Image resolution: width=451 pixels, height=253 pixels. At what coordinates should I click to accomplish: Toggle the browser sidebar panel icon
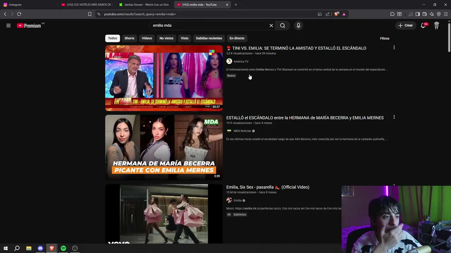(418, 14)
